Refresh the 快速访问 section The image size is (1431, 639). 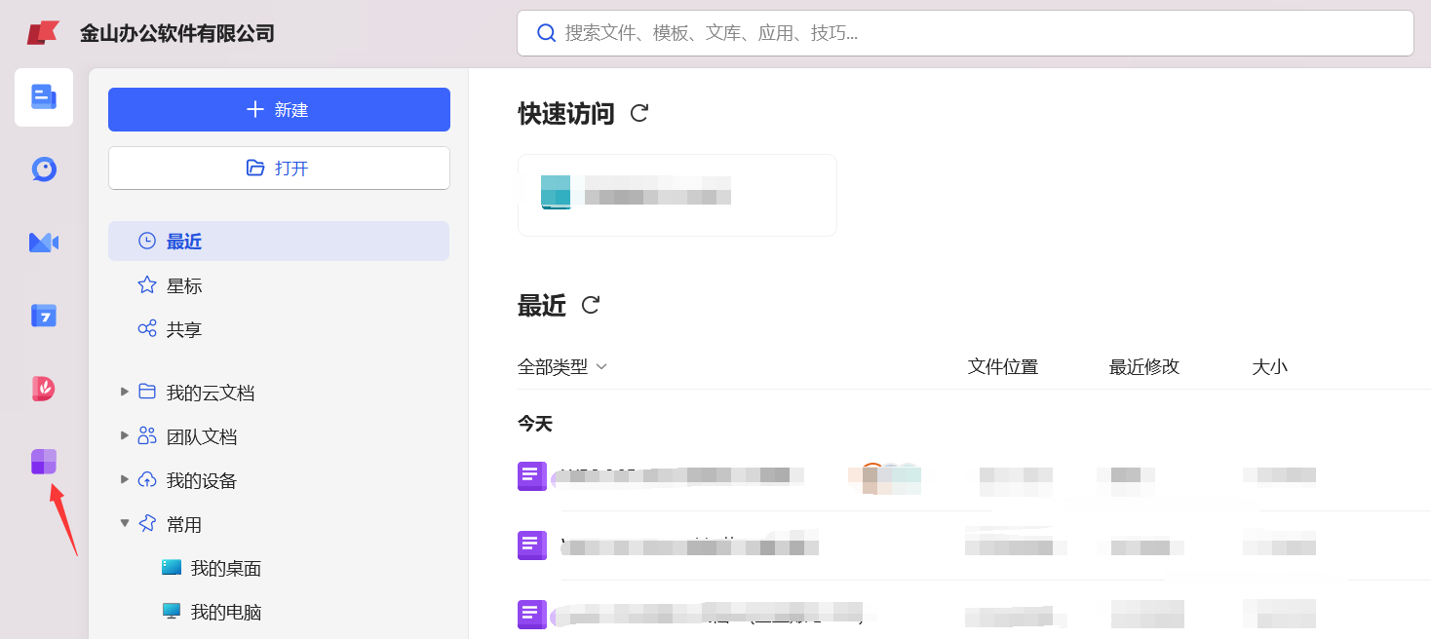[x=639, y=113]
